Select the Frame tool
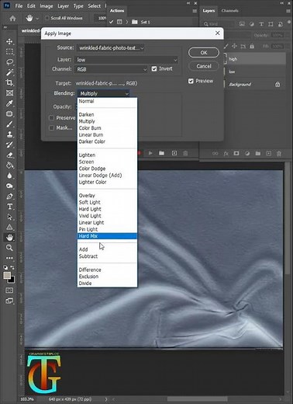Viewport: 293px width, 404px height. (x=9, y=93)
